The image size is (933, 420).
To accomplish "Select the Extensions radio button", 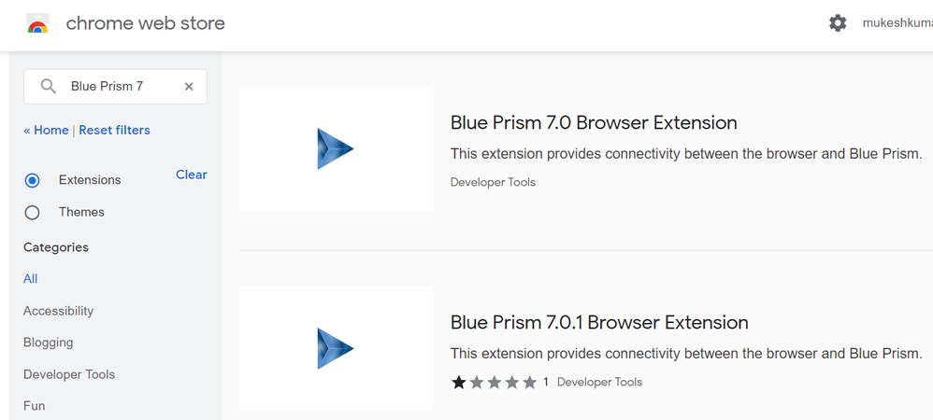I will 32,180.
